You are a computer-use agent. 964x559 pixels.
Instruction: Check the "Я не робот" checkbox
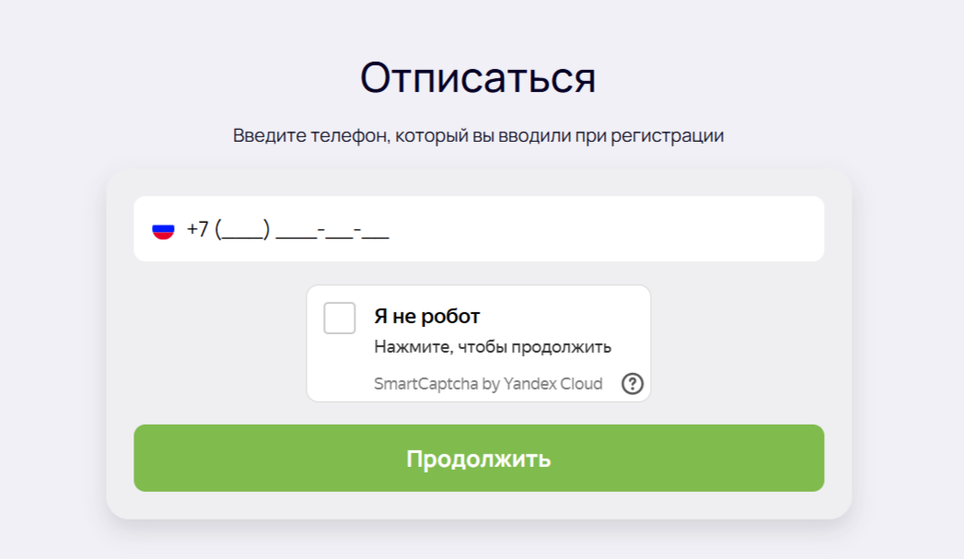(340, 318)
